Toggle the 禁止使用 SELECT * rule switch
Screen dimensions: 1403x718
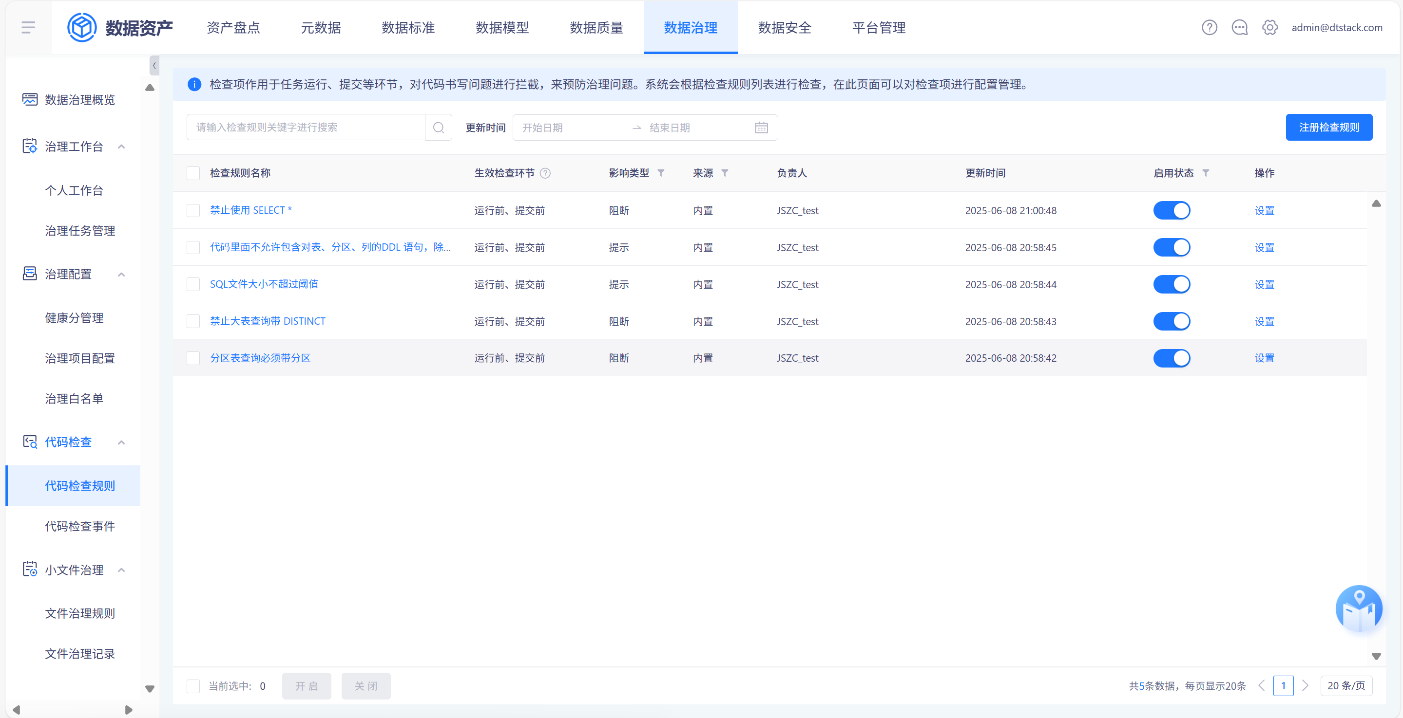pos(1172,210)
